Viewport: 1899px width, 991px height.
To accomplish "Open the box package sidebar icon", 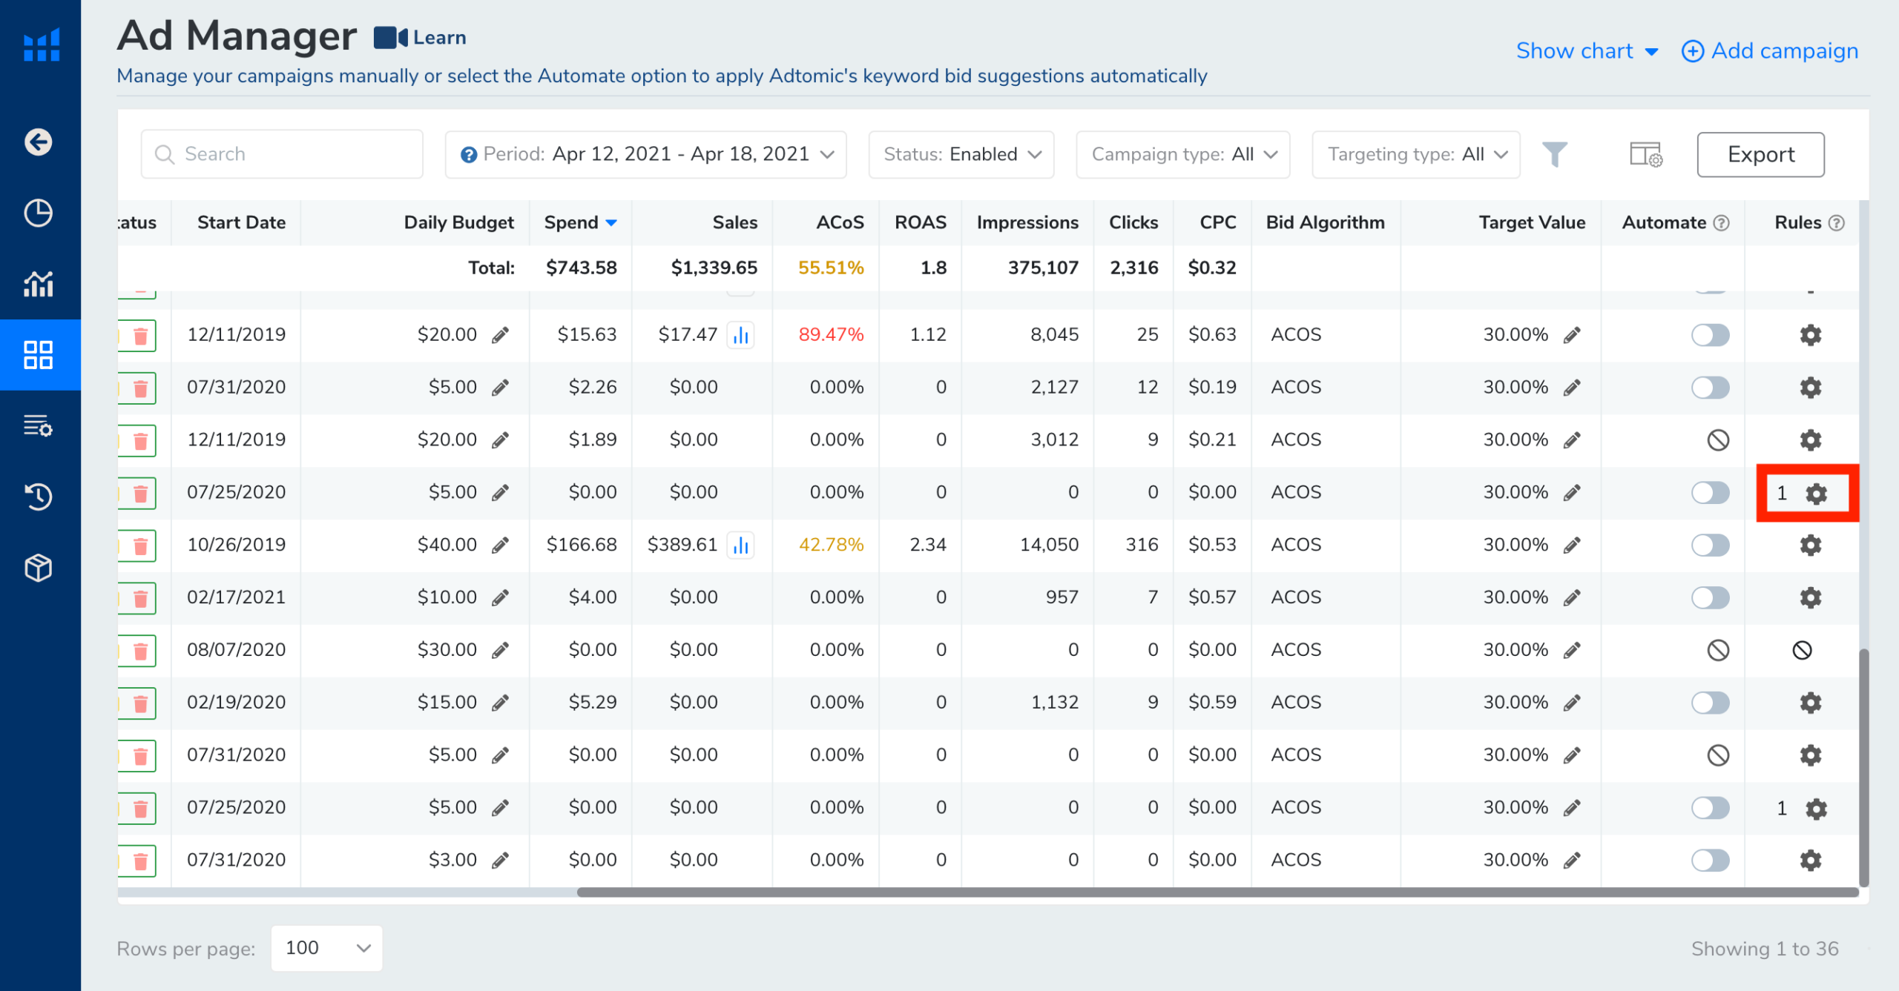I will pos(39,568).
